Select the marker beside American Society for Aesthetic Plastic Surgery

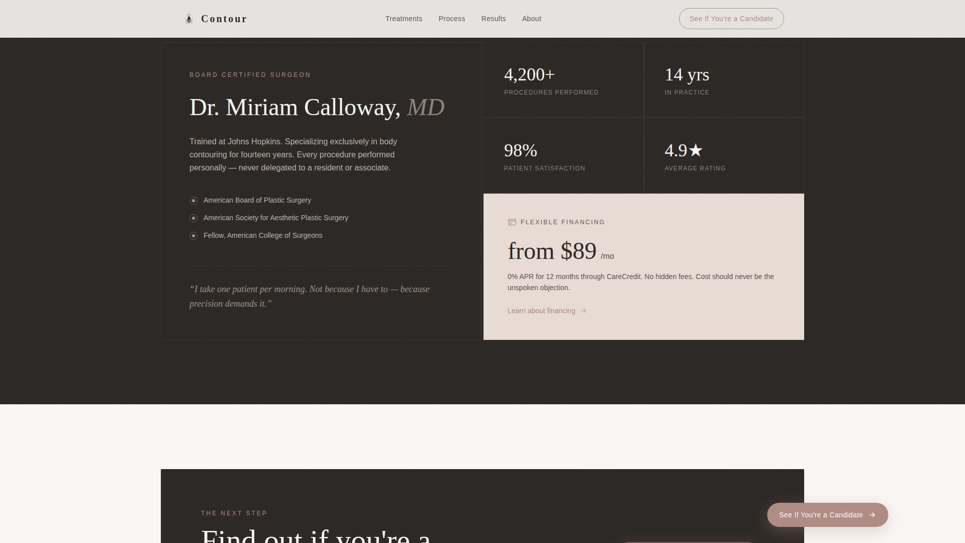(194, 218)
